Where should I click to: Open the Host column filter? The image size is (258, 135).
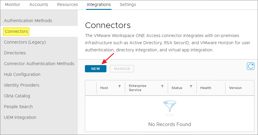pos(120,86)
